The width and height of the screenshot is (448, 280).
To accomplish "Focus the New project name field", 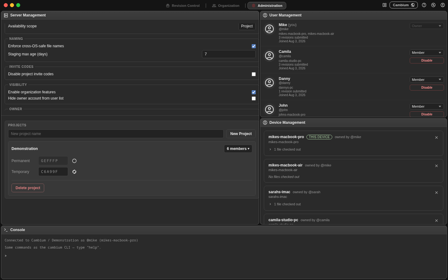I will (116, 134).
